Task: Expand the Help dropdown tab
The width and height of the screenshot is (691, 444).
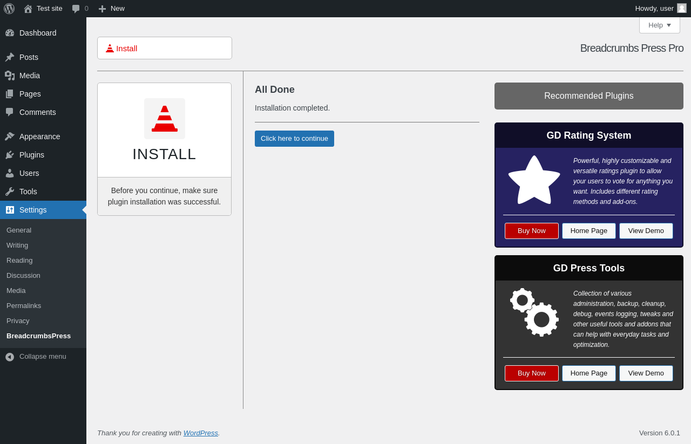Action: click(x=660, y=25)
